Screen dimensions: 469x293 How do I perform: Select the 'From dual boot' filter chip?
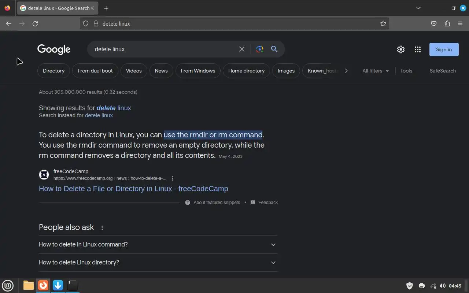[95, 71]
